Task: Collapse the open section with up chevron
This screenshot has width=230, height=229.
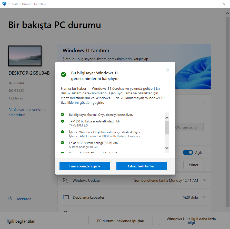Action: (x=205, y=102)
